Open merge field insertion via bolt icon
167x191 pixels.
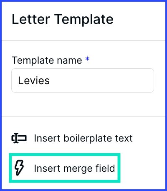point(19,168)
